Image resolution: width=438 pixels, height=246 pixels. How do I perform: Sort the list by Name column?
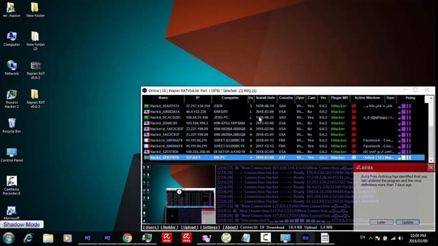[x=164, y=98]
